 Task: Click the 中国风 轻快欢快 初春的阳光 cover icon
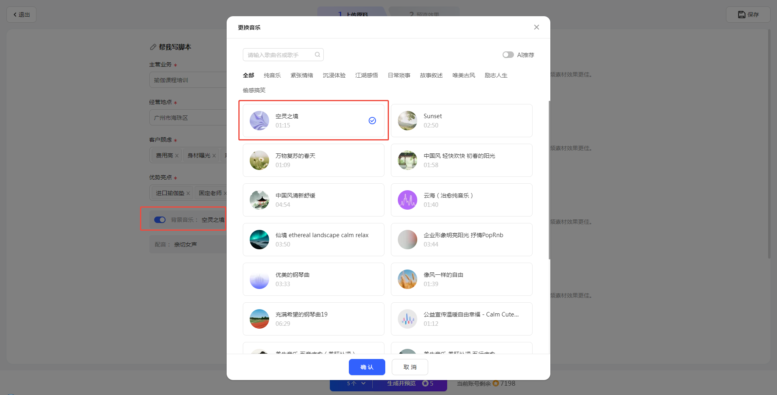point(408,160)
